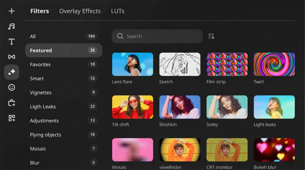305x170 pixels.
Task: Click the 'Twirl' caption text
Action: click(x=259, y=82)
